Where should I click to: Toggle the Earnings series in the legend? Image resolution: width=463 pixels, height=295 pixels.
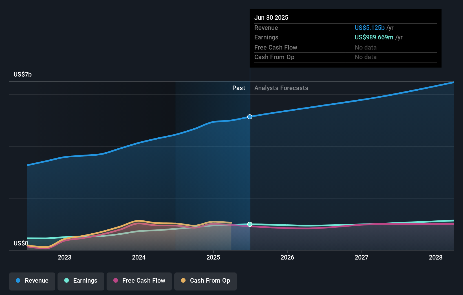pyautogui.click(x=81, y=281)
